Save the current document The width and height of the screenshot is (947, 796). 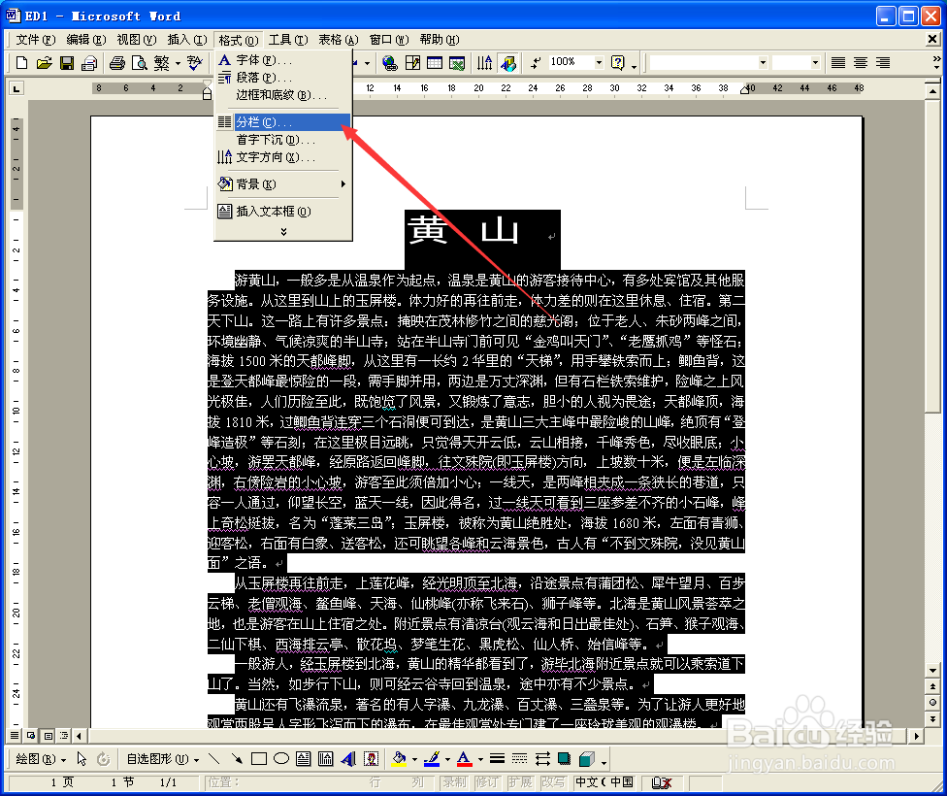65,62
